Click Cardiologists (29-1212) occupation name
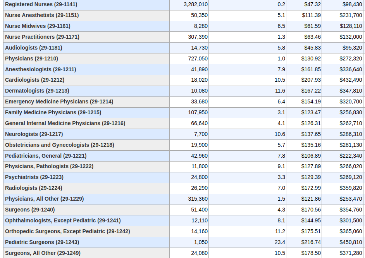The width and height of the screenshot is (365, 258). tap(35, 80)
